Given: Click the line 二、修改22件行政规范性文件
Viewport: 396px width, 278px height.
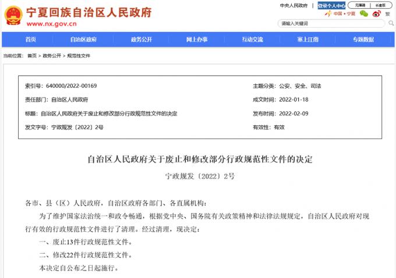Looking at the screenshot, I should click(x=86, y=255).
